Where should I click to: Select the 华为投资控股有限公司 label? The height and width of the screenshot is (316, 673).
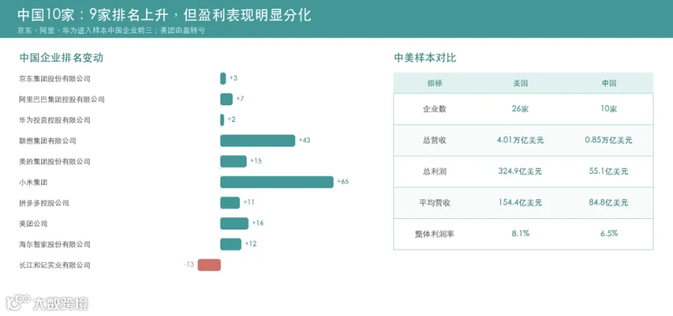[x=55, y=120]
